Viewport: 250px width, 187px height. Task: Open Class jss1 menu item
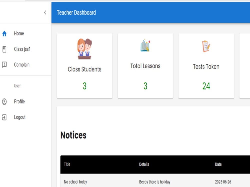pyautogui.click(x=25, y=49)
